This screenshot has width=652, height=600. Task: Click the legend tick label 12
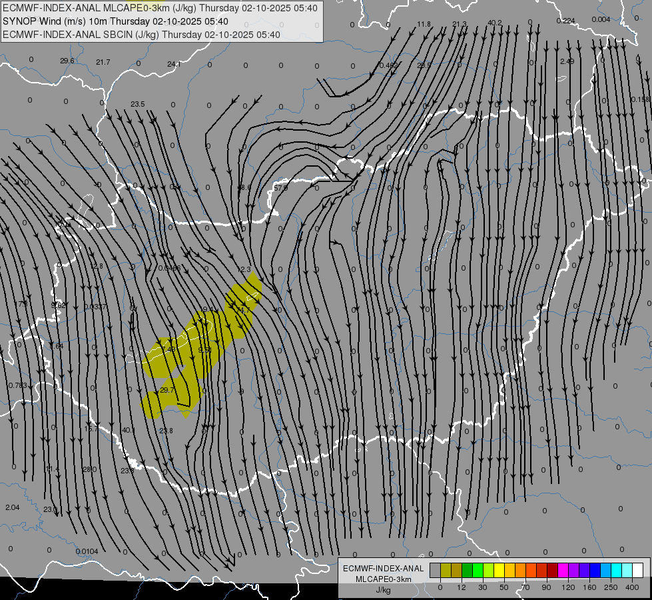click(x=462, y=587)
